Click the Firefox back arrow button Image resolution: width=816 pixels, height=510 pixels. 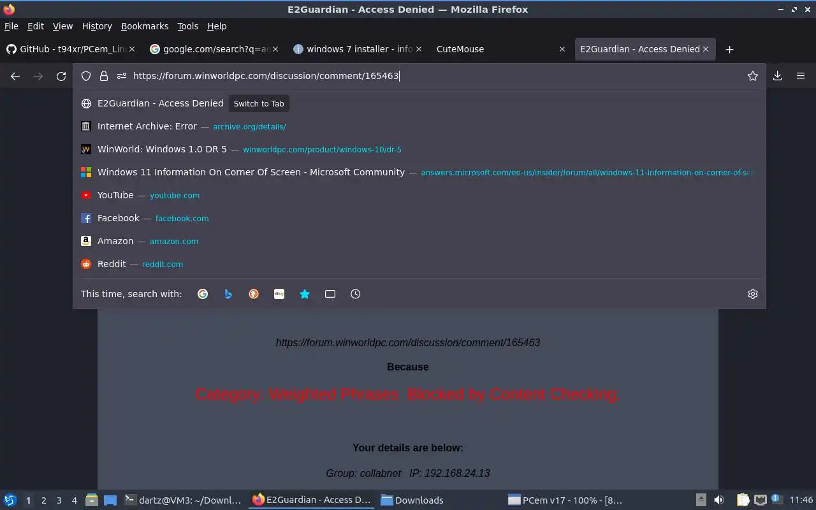[15, 76]
